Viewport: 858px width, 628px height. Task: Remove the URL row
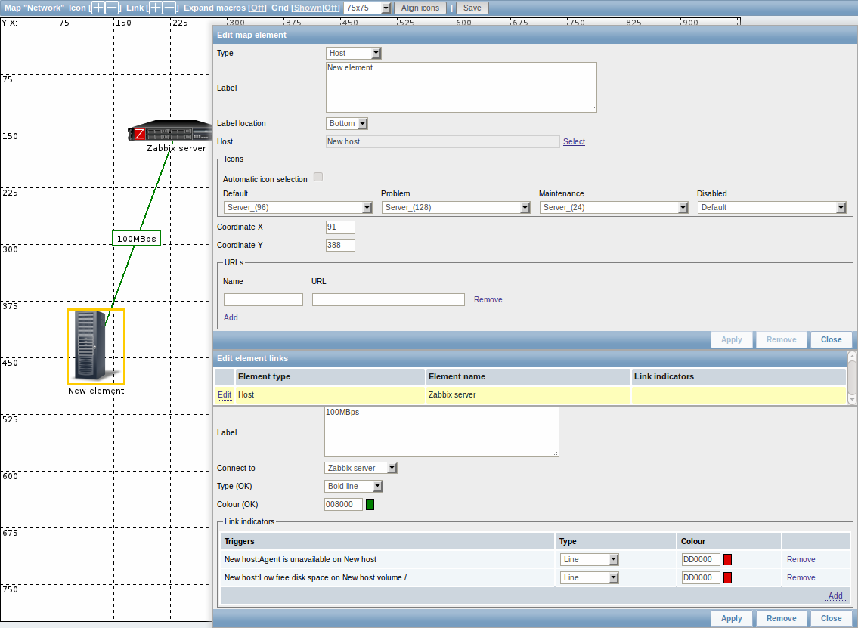click(488, 300)
